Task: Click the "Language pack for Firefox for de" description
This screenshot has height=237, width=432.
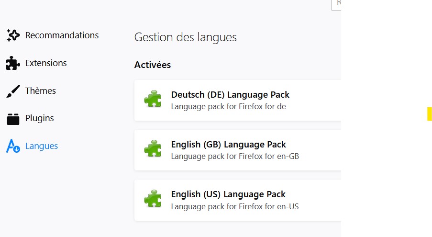Action: (228, 106)
